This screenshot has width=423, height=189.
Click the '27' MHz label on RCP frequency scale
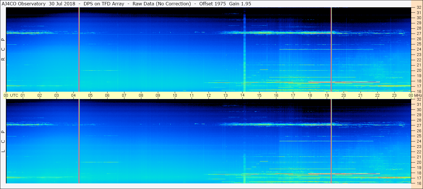tap(419, 33)
